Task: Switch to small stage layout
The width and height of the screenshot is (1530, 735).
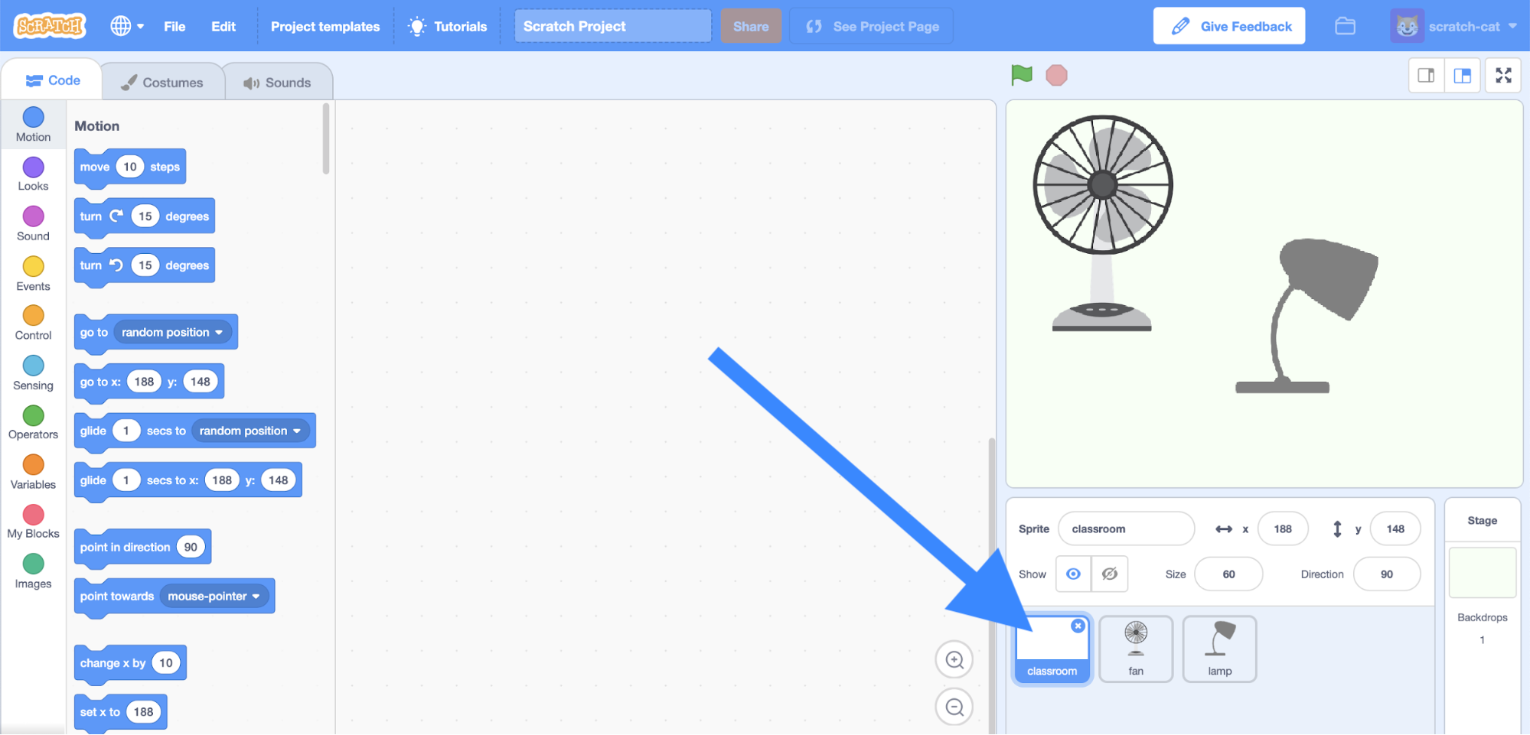Action: click(x=1425, y=75)
